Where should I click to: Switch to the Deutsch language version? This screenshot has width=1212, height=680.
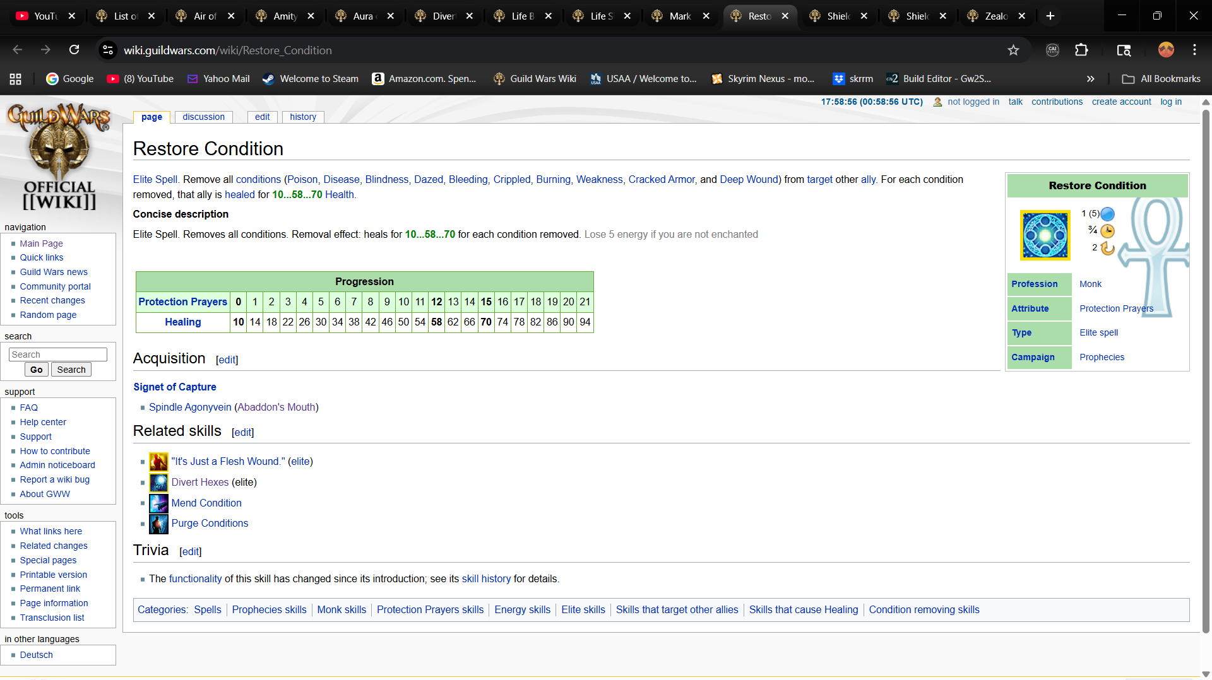pos(37,655)
